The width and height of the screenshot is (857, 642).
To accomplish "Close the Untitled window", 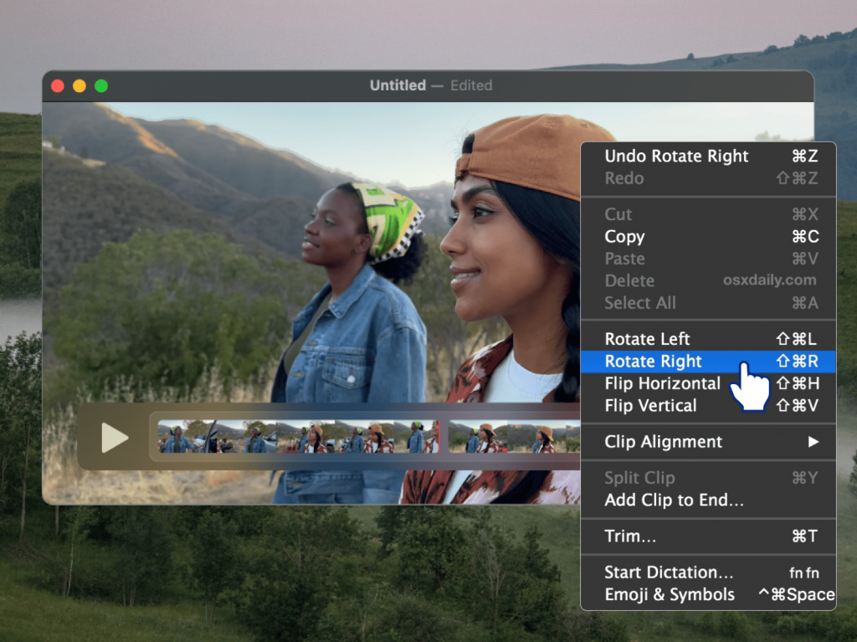I will 58,86.
